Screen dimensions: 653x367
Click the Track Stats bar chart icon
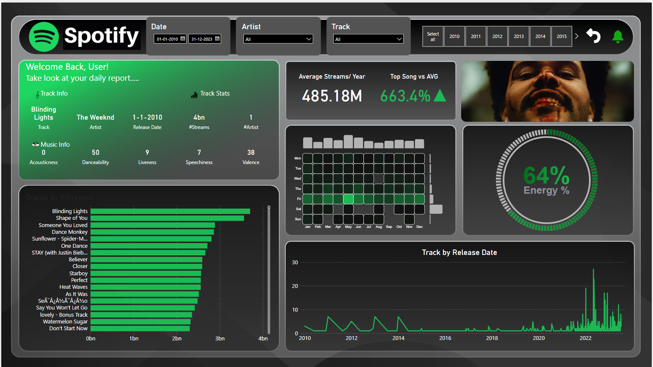click(x=194, y=95)
